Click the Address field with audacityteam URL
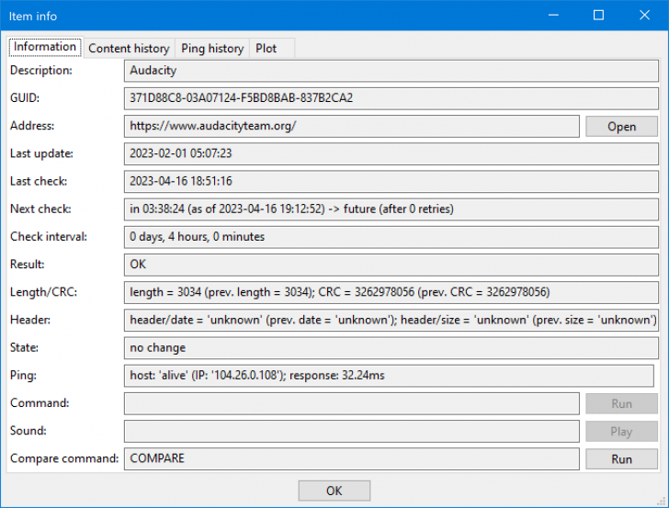Image resolution: width=669 pixels, height=508 pixels. [352, 126]
